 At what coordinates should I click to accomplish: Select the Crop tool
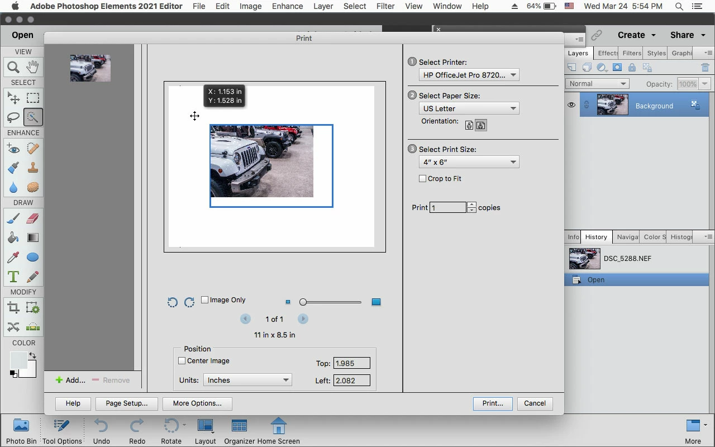pos(13,308)
